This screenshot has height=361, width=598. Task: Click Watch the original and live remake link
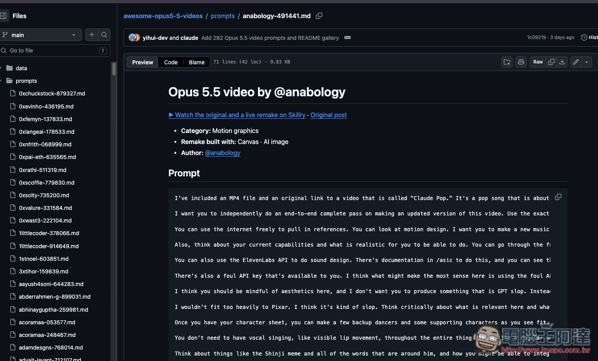pyautogui.click(x=237, y=115)
